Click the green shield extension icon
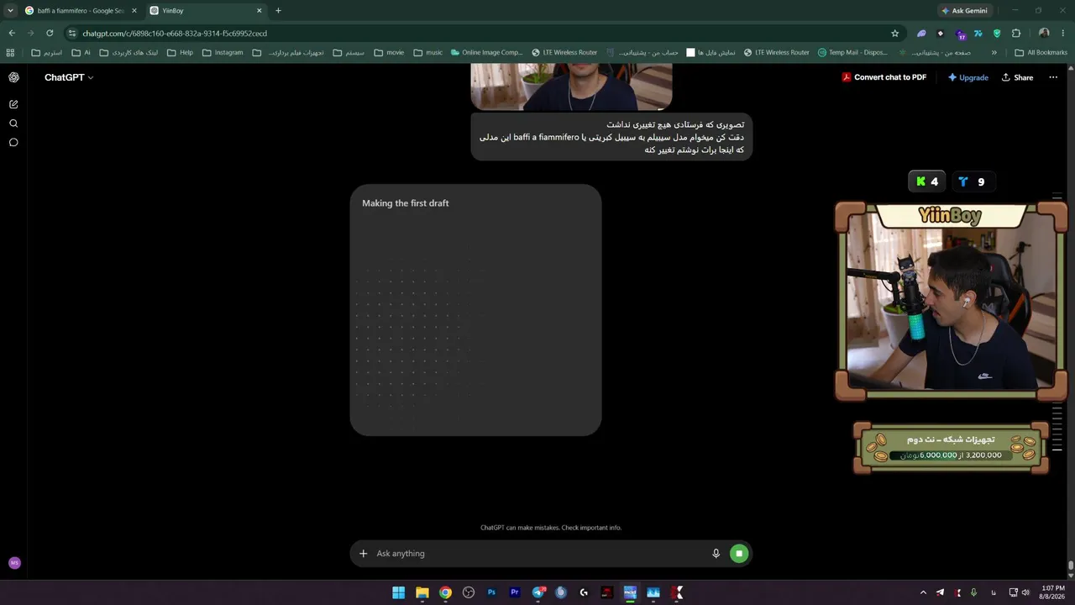 [997, 34]
